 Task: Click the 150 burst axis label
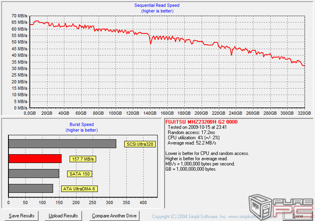59,202
